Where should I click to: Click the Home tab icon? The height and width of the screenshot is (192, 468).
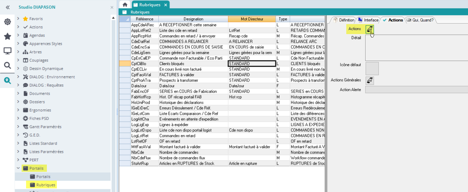(x=125, y=5)
